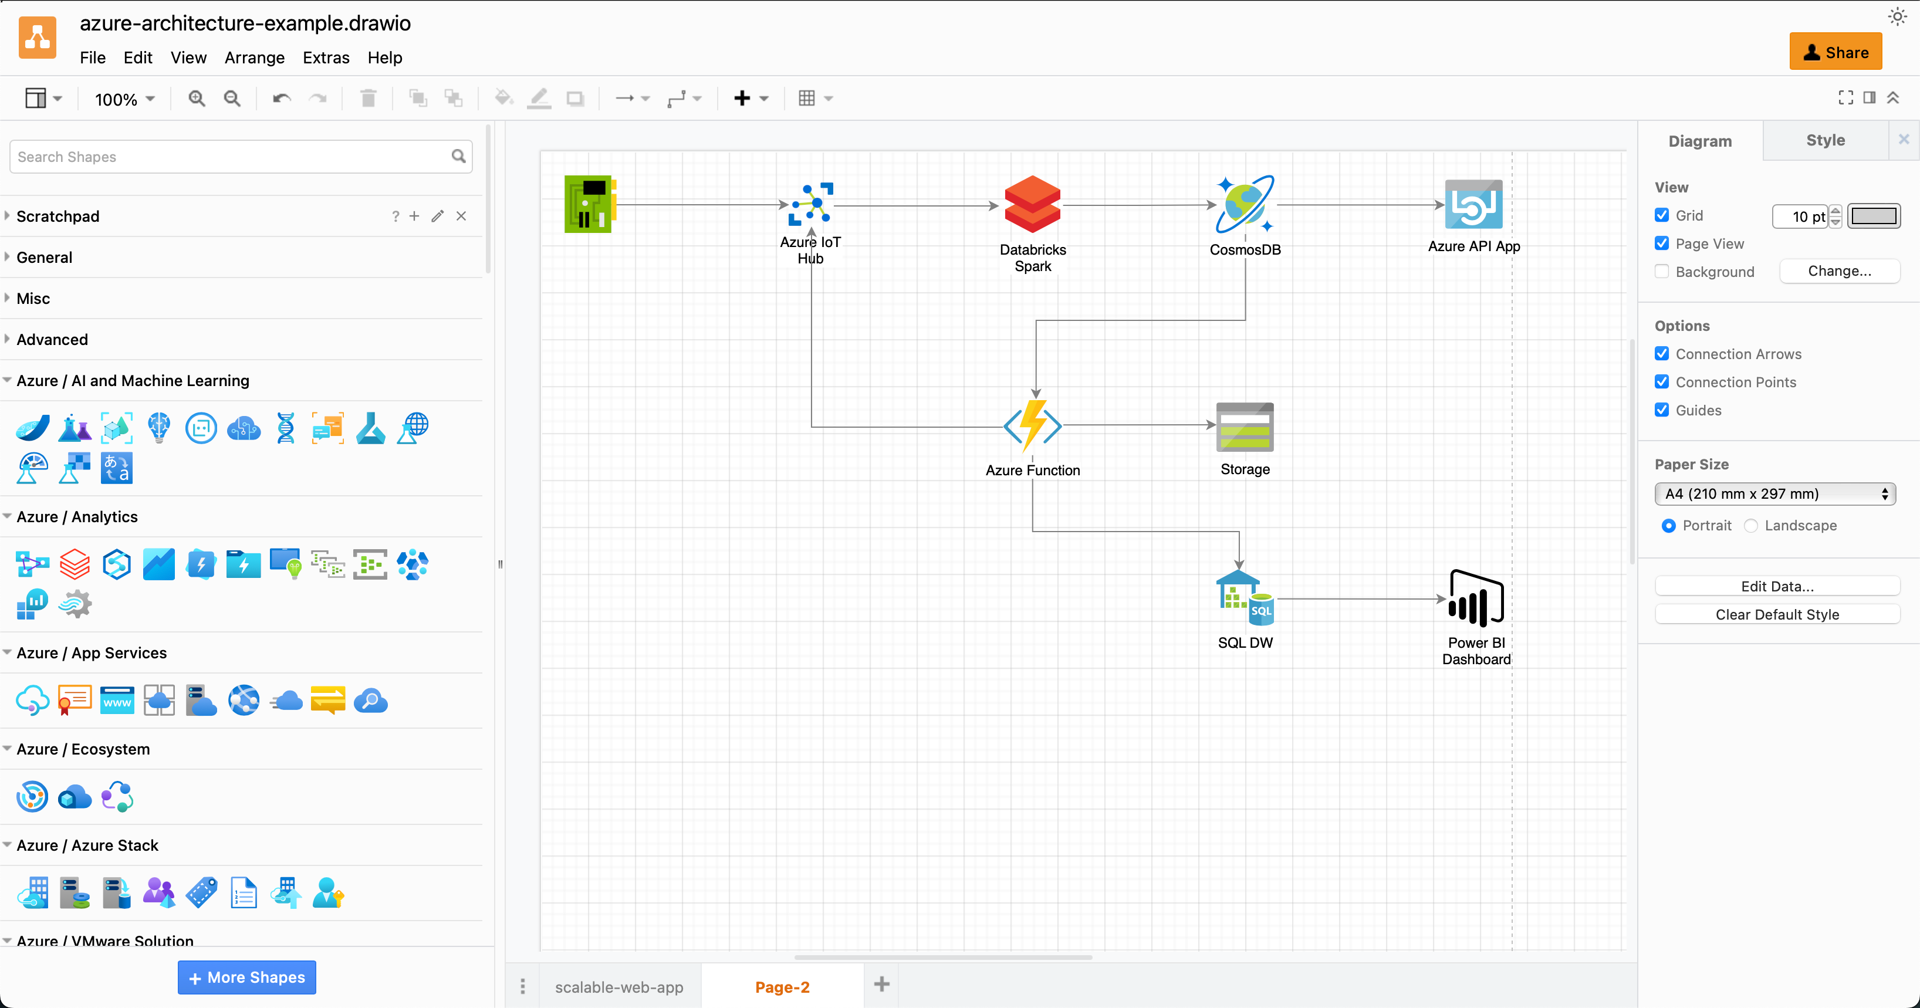The height and width of the screenshot is (1008, 1920).
Task: Disable the Grid checkbox
Action: [x=1662, y=215]
